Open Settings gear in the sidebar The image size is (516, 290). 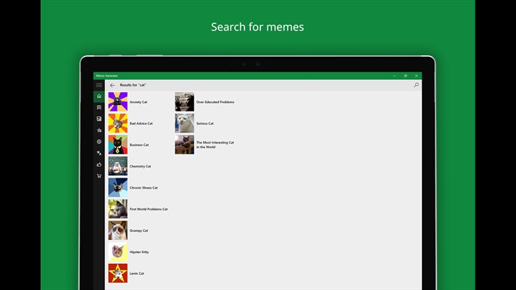pos(99,141)
